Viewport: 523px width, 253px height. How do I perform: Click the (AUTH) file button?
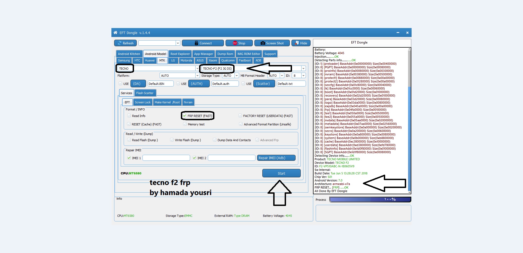click(x=199, y=84)
